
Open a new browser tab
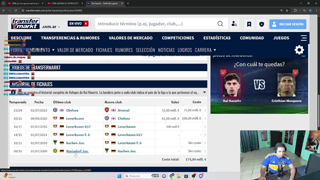[x=128, y=3]
